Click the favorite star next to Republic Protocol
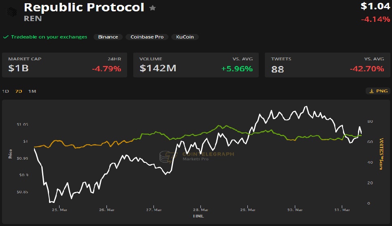 [x=153, y=8]
